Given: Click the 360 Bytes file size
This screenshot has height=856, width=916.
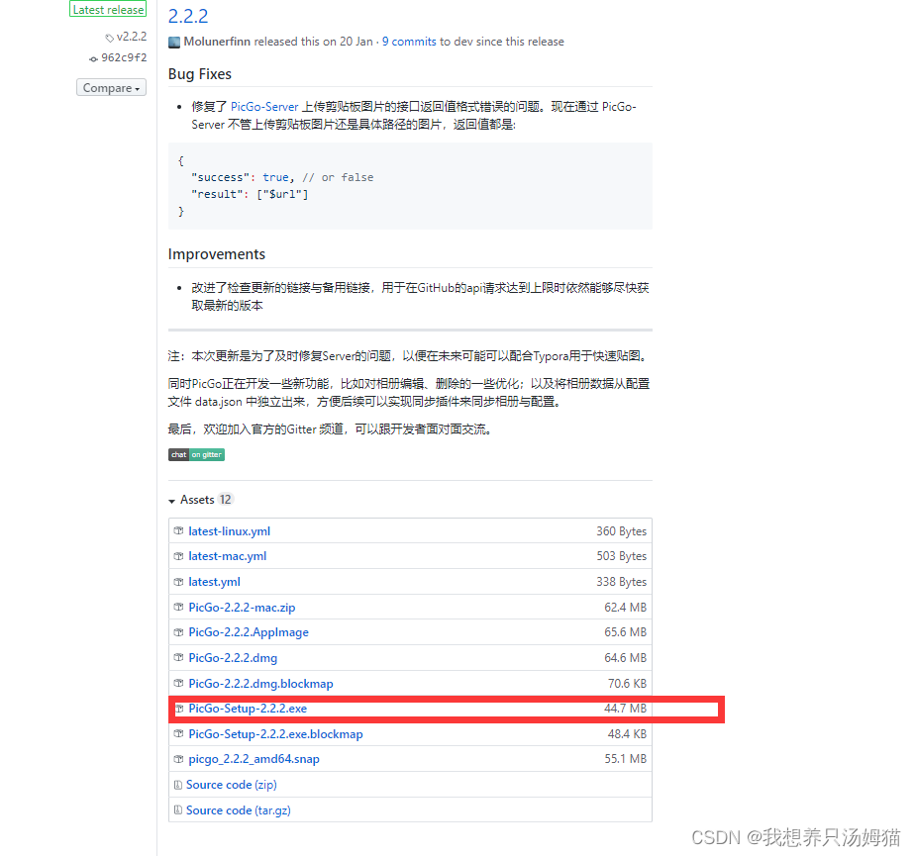Looking at the screenshot, I should [622, 530].
